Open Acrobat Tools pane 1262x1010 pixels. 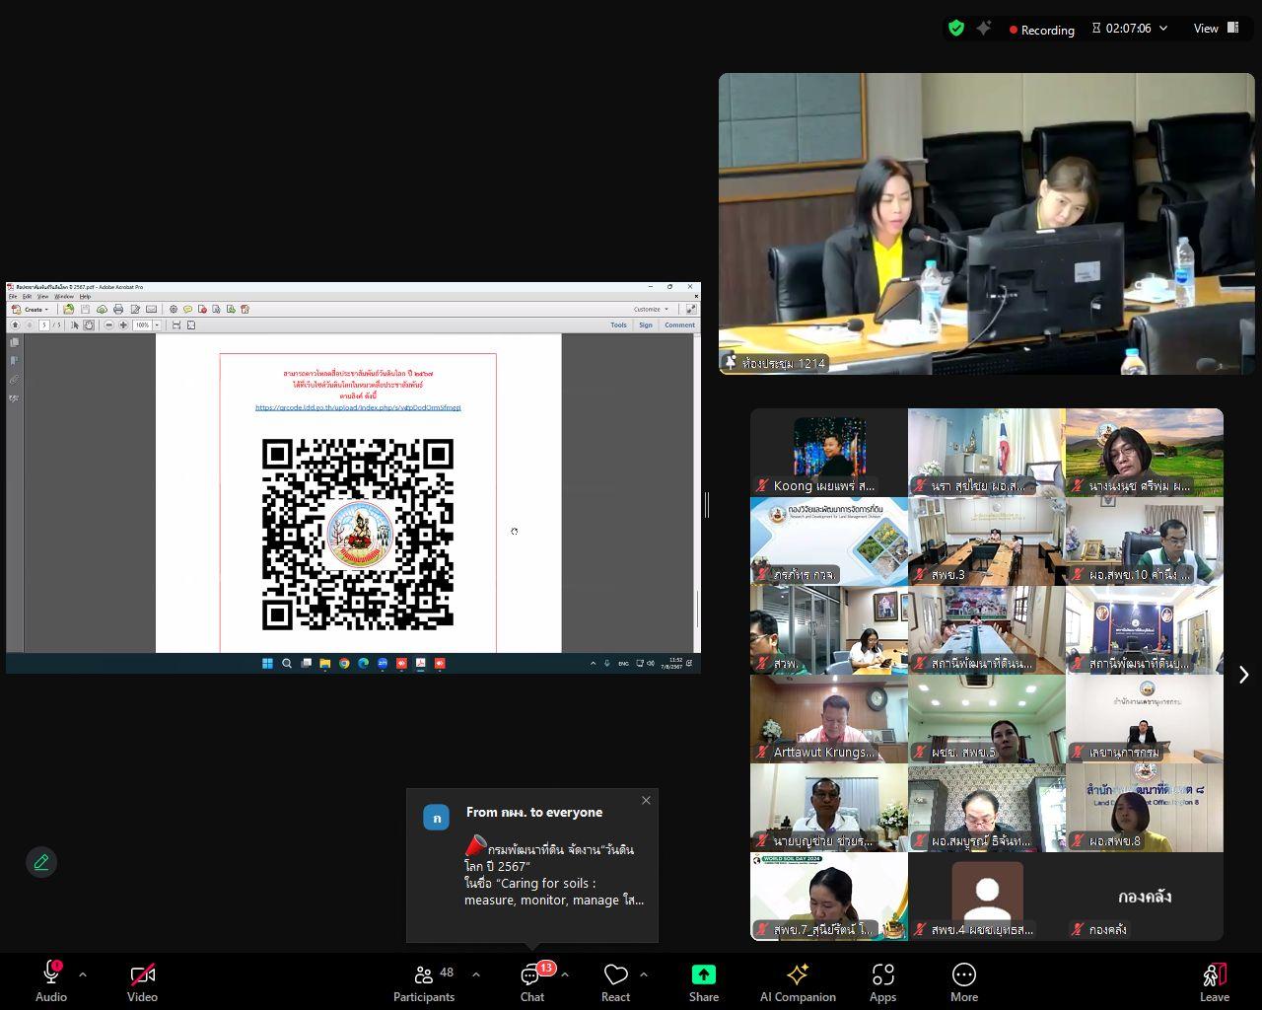pos(618,325)
